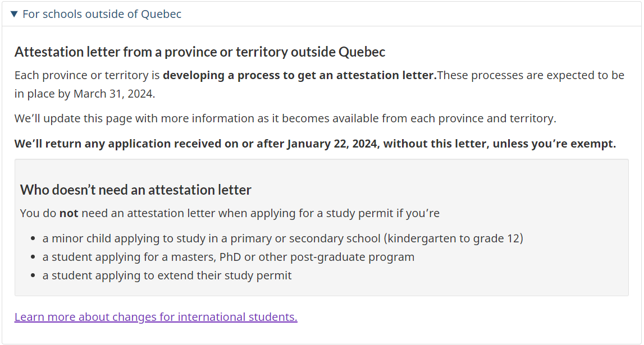This screenshot has width=644, height=345.
Task: Click the '(kindergarten to grade 12)' parenthetical
Action: pos(454,238)
